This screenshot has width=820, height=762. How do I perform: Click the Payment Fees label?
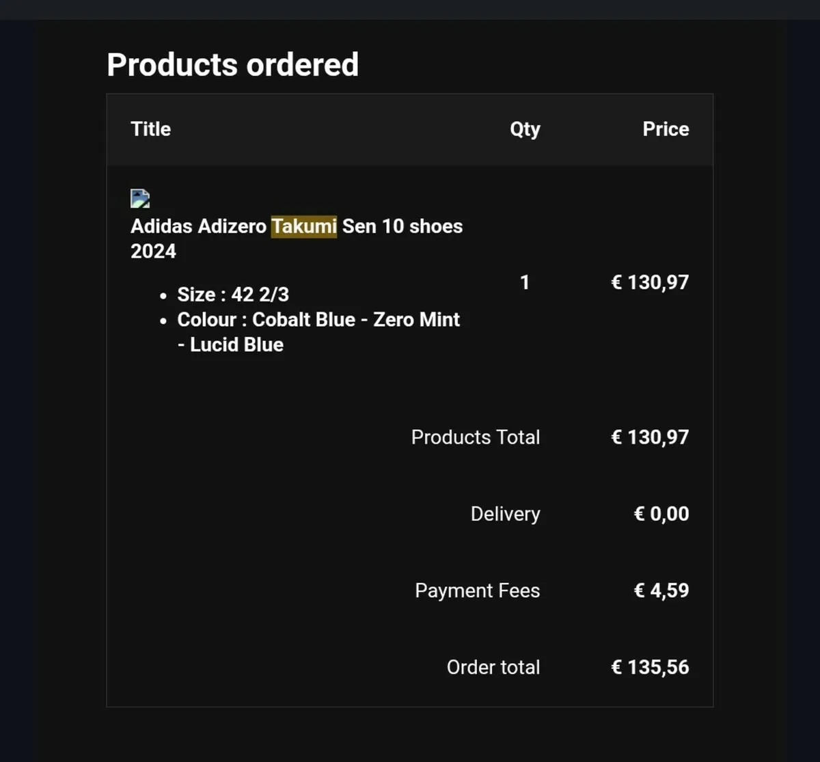tap(478, 590)
